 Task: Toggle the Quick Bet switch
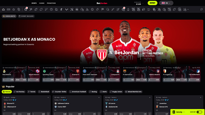point(199,112)
